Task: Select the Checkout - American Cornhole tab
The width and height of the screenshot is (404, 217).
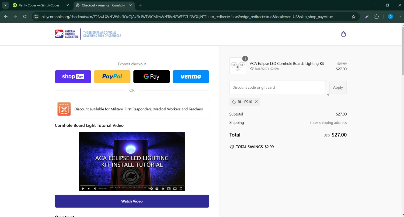Action: 103,5
